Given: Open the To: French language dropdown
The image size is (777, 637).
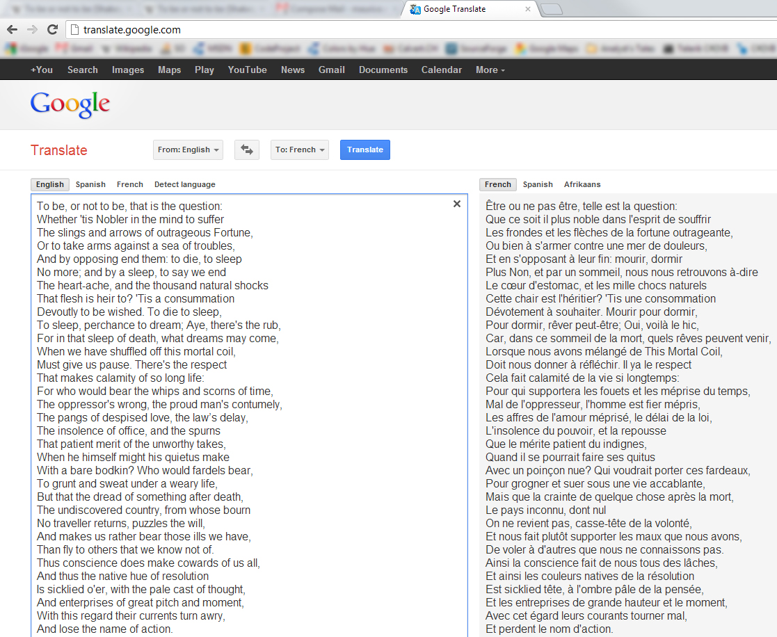Looking at the screenshot, I should point(300,150).
